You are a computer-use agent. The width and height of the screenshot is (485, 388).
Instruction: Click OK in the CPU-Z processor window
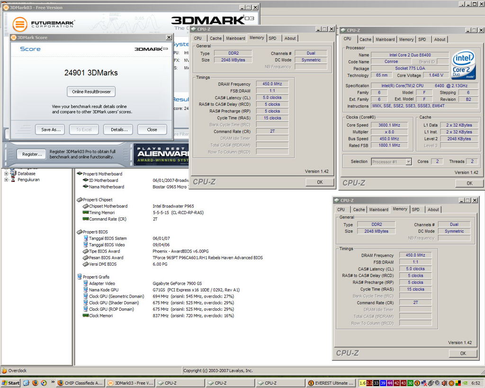pyautogui.click(x=469, y=183)
